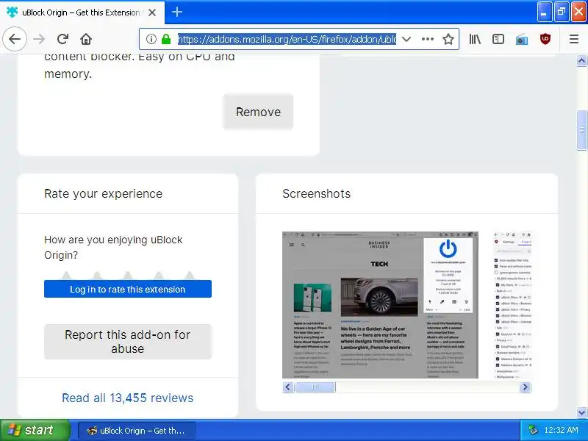Image resolution: width=588 pixels, height=441 pixels.
Task: Click the 'Rate your experience' heading
Action: click(103, 193)
